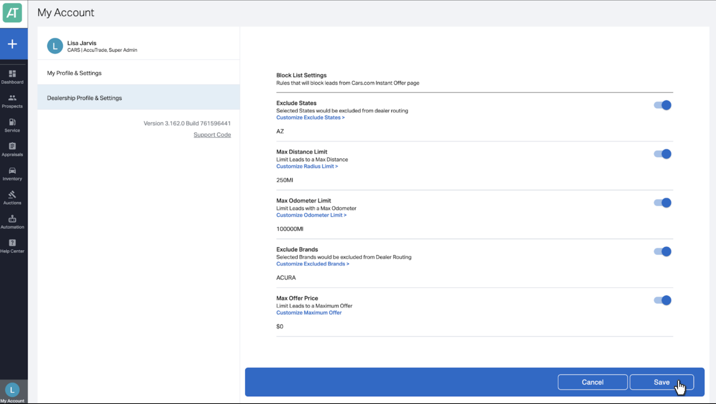This screenshot has width=716, height=404.
Task: Open Customize Excluded Brands link
Action: pos(313,264)
